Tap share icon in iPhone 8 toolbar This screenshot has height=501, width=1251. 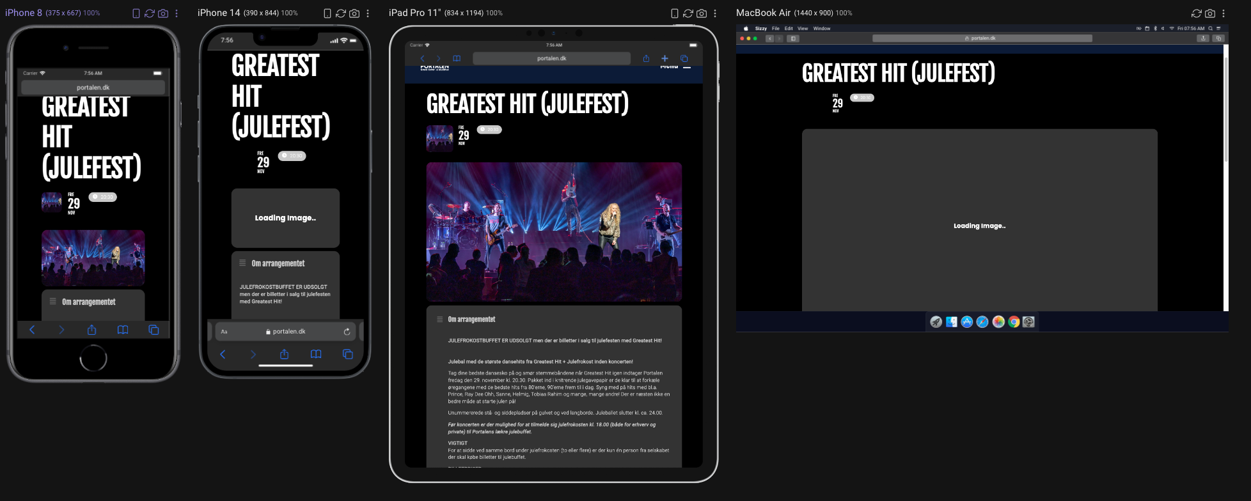click(x=92, y=330)
